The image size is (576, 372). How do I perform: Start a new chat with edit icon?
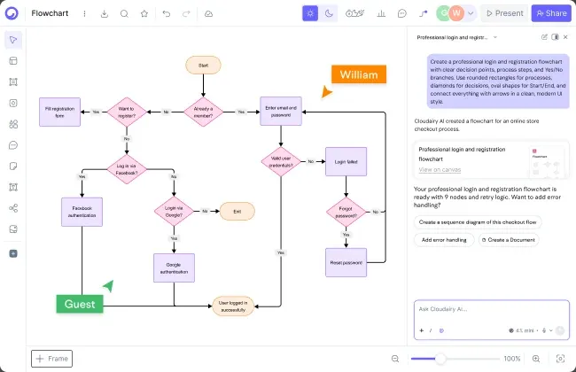tap(544, 37)
